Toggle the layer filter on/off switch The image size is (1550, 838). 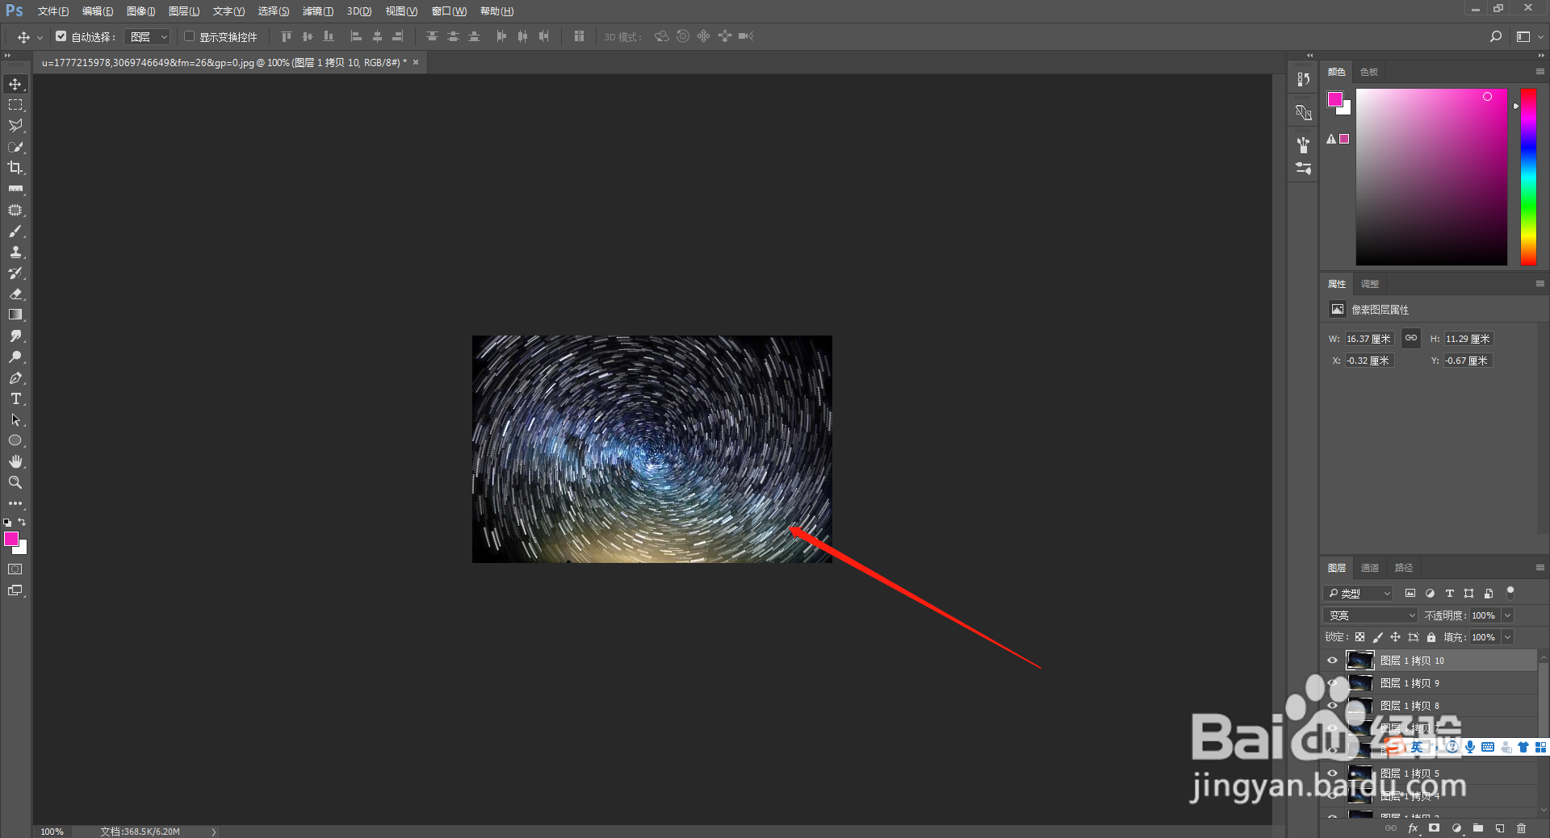point(1510,591)
